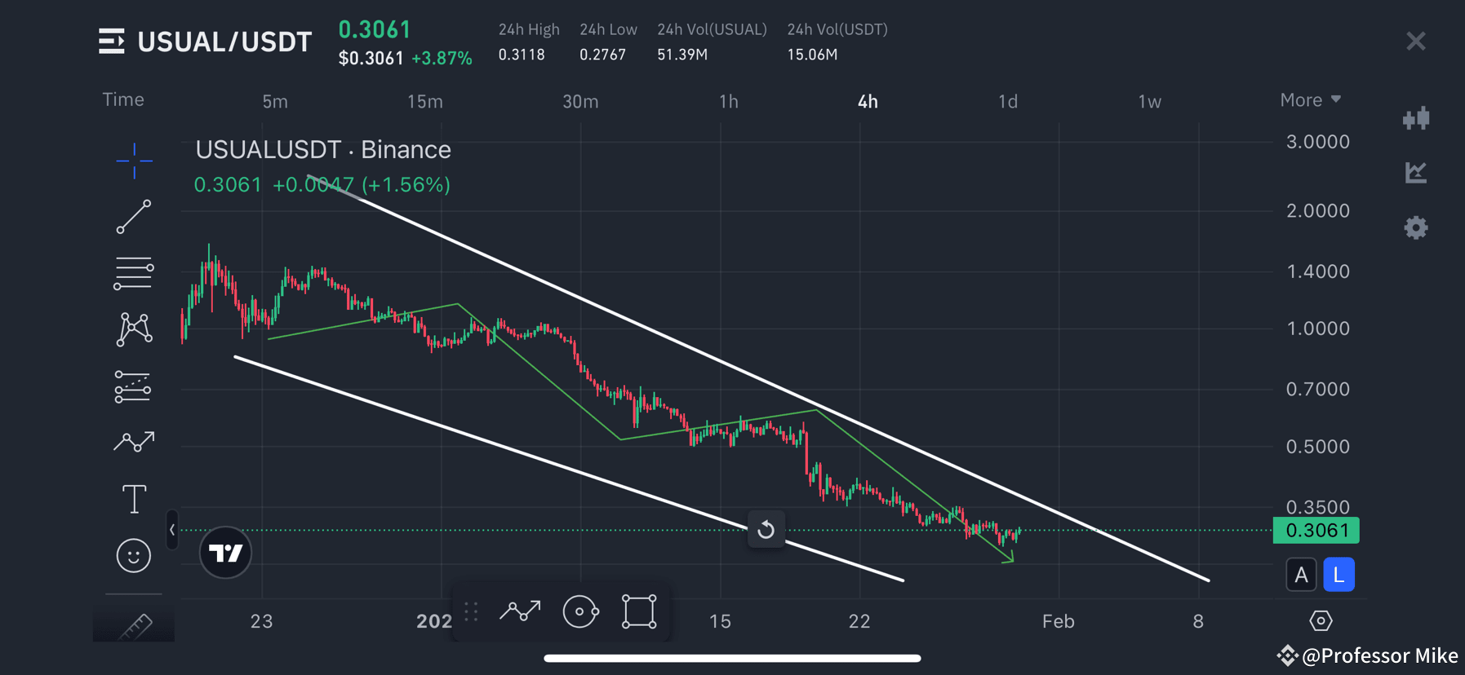Click the Feb date label on time axis

[x=1059, y=621]
